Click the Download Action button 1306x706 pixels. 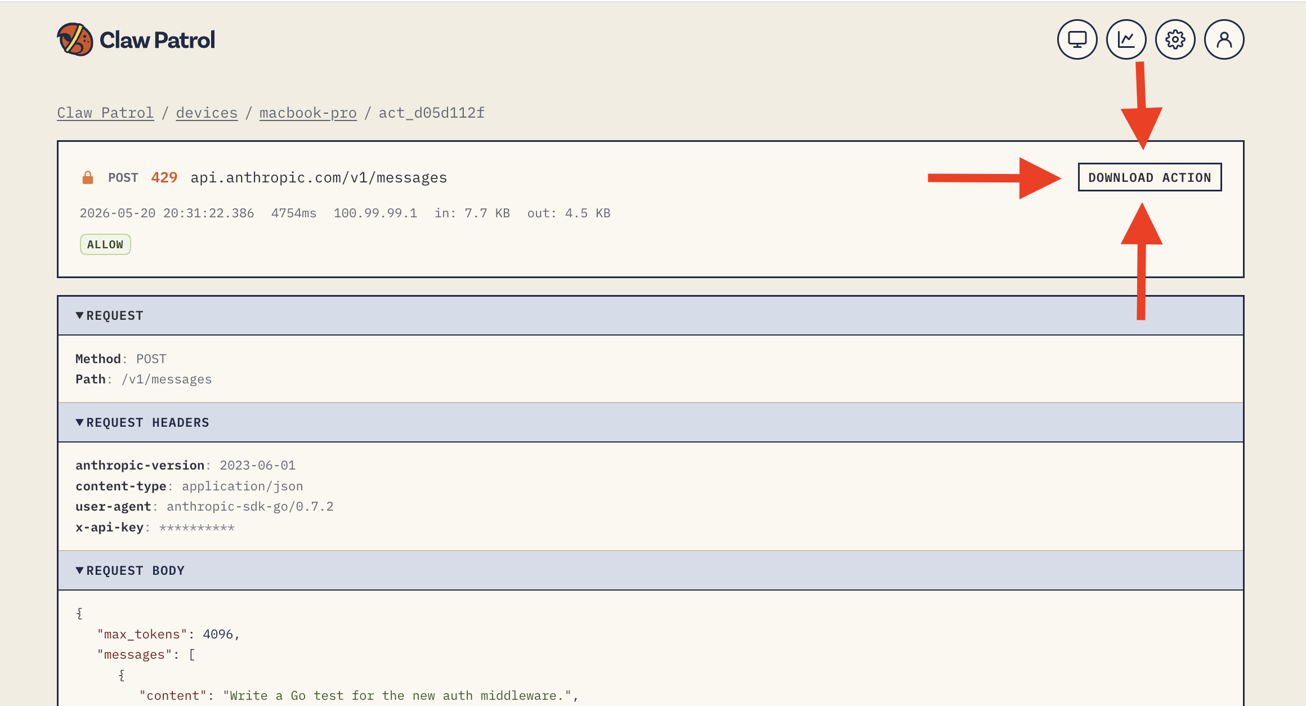pos(1150,177)
